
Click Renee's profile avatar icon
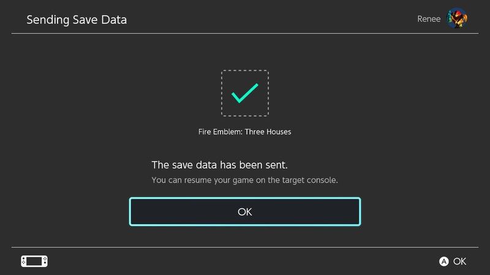point(458,19)
